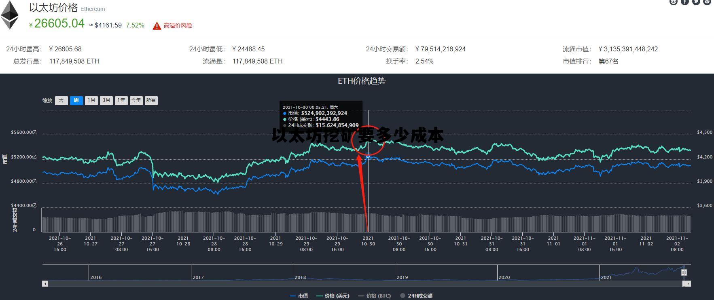Click the $5600.00亿 left axis label
This screenshot has height=300, width=714.
tap(24, 132)
